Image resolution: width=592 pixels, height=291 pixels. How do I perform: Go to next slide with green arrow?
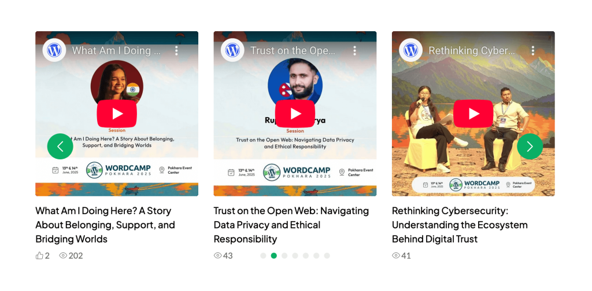tap(530, 146)
